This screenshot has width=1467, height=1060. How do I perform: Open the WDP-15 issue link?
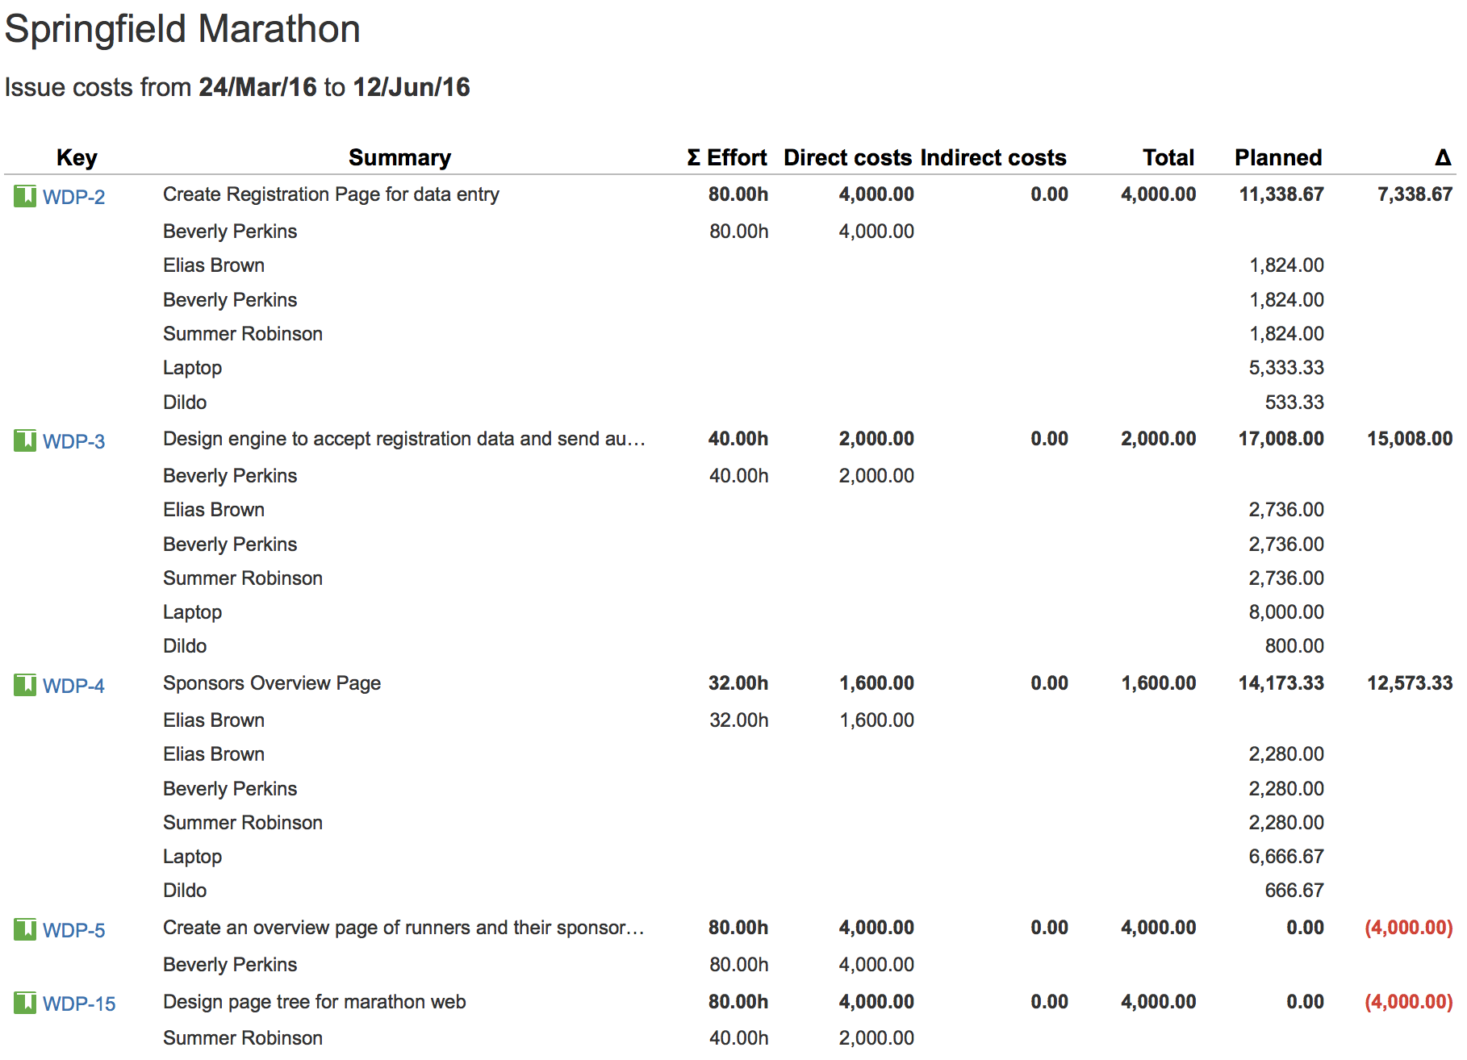79,1004
